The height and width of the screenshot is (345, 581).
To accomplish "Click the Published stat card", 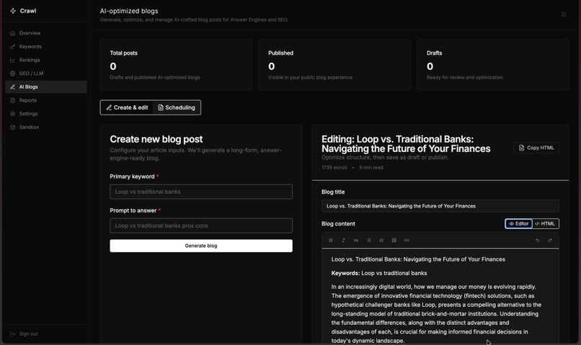I will pos(334,65).
